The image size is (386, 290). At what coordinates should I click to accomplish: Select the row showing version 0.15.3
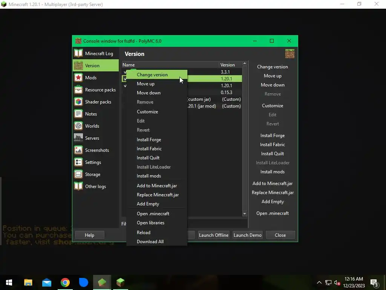click(182, 93)
